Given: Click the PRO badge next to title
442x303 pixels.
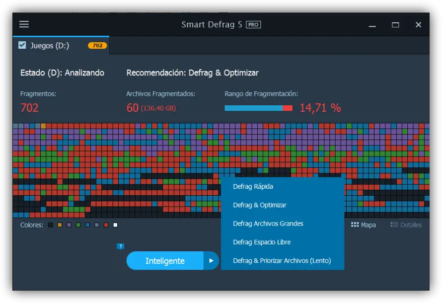Looking at the screenshot, I should 253,24.
